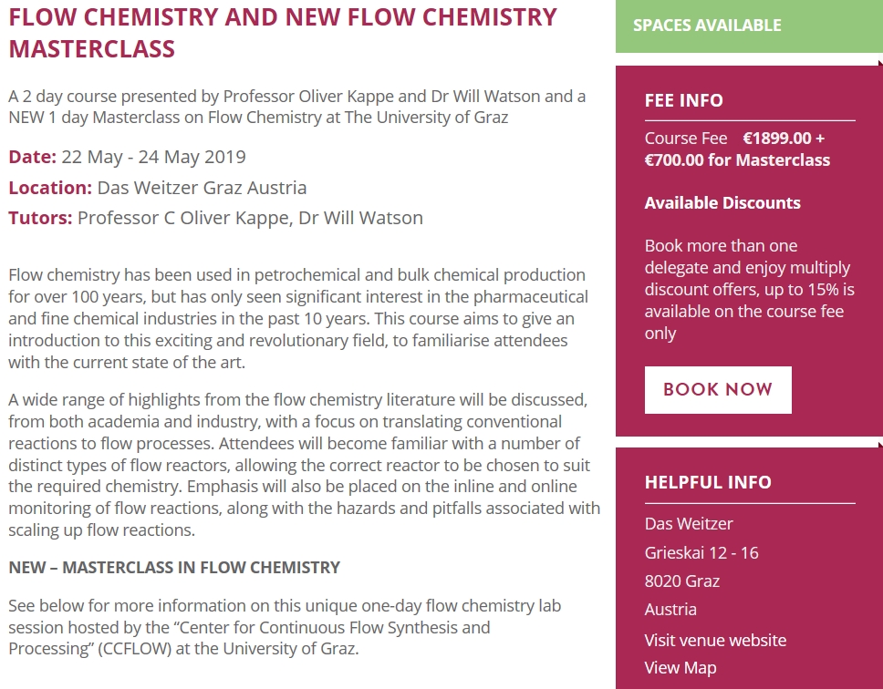Click the BOOK NOW button
883x689 pixels.
pos(718,390)
